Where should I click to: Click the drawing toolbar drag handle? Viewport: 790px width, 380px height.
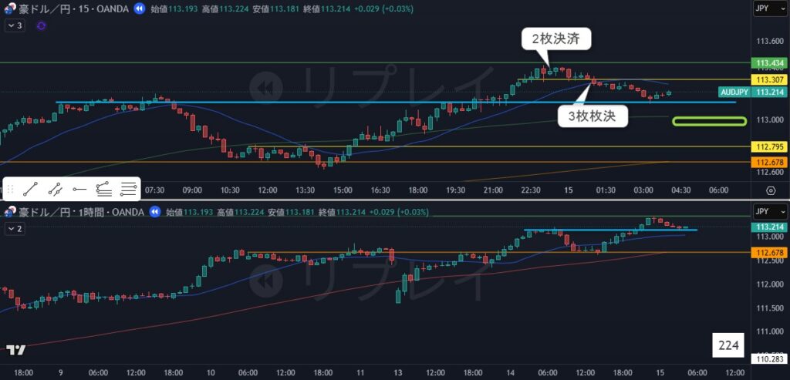click(x=10, y=187)
